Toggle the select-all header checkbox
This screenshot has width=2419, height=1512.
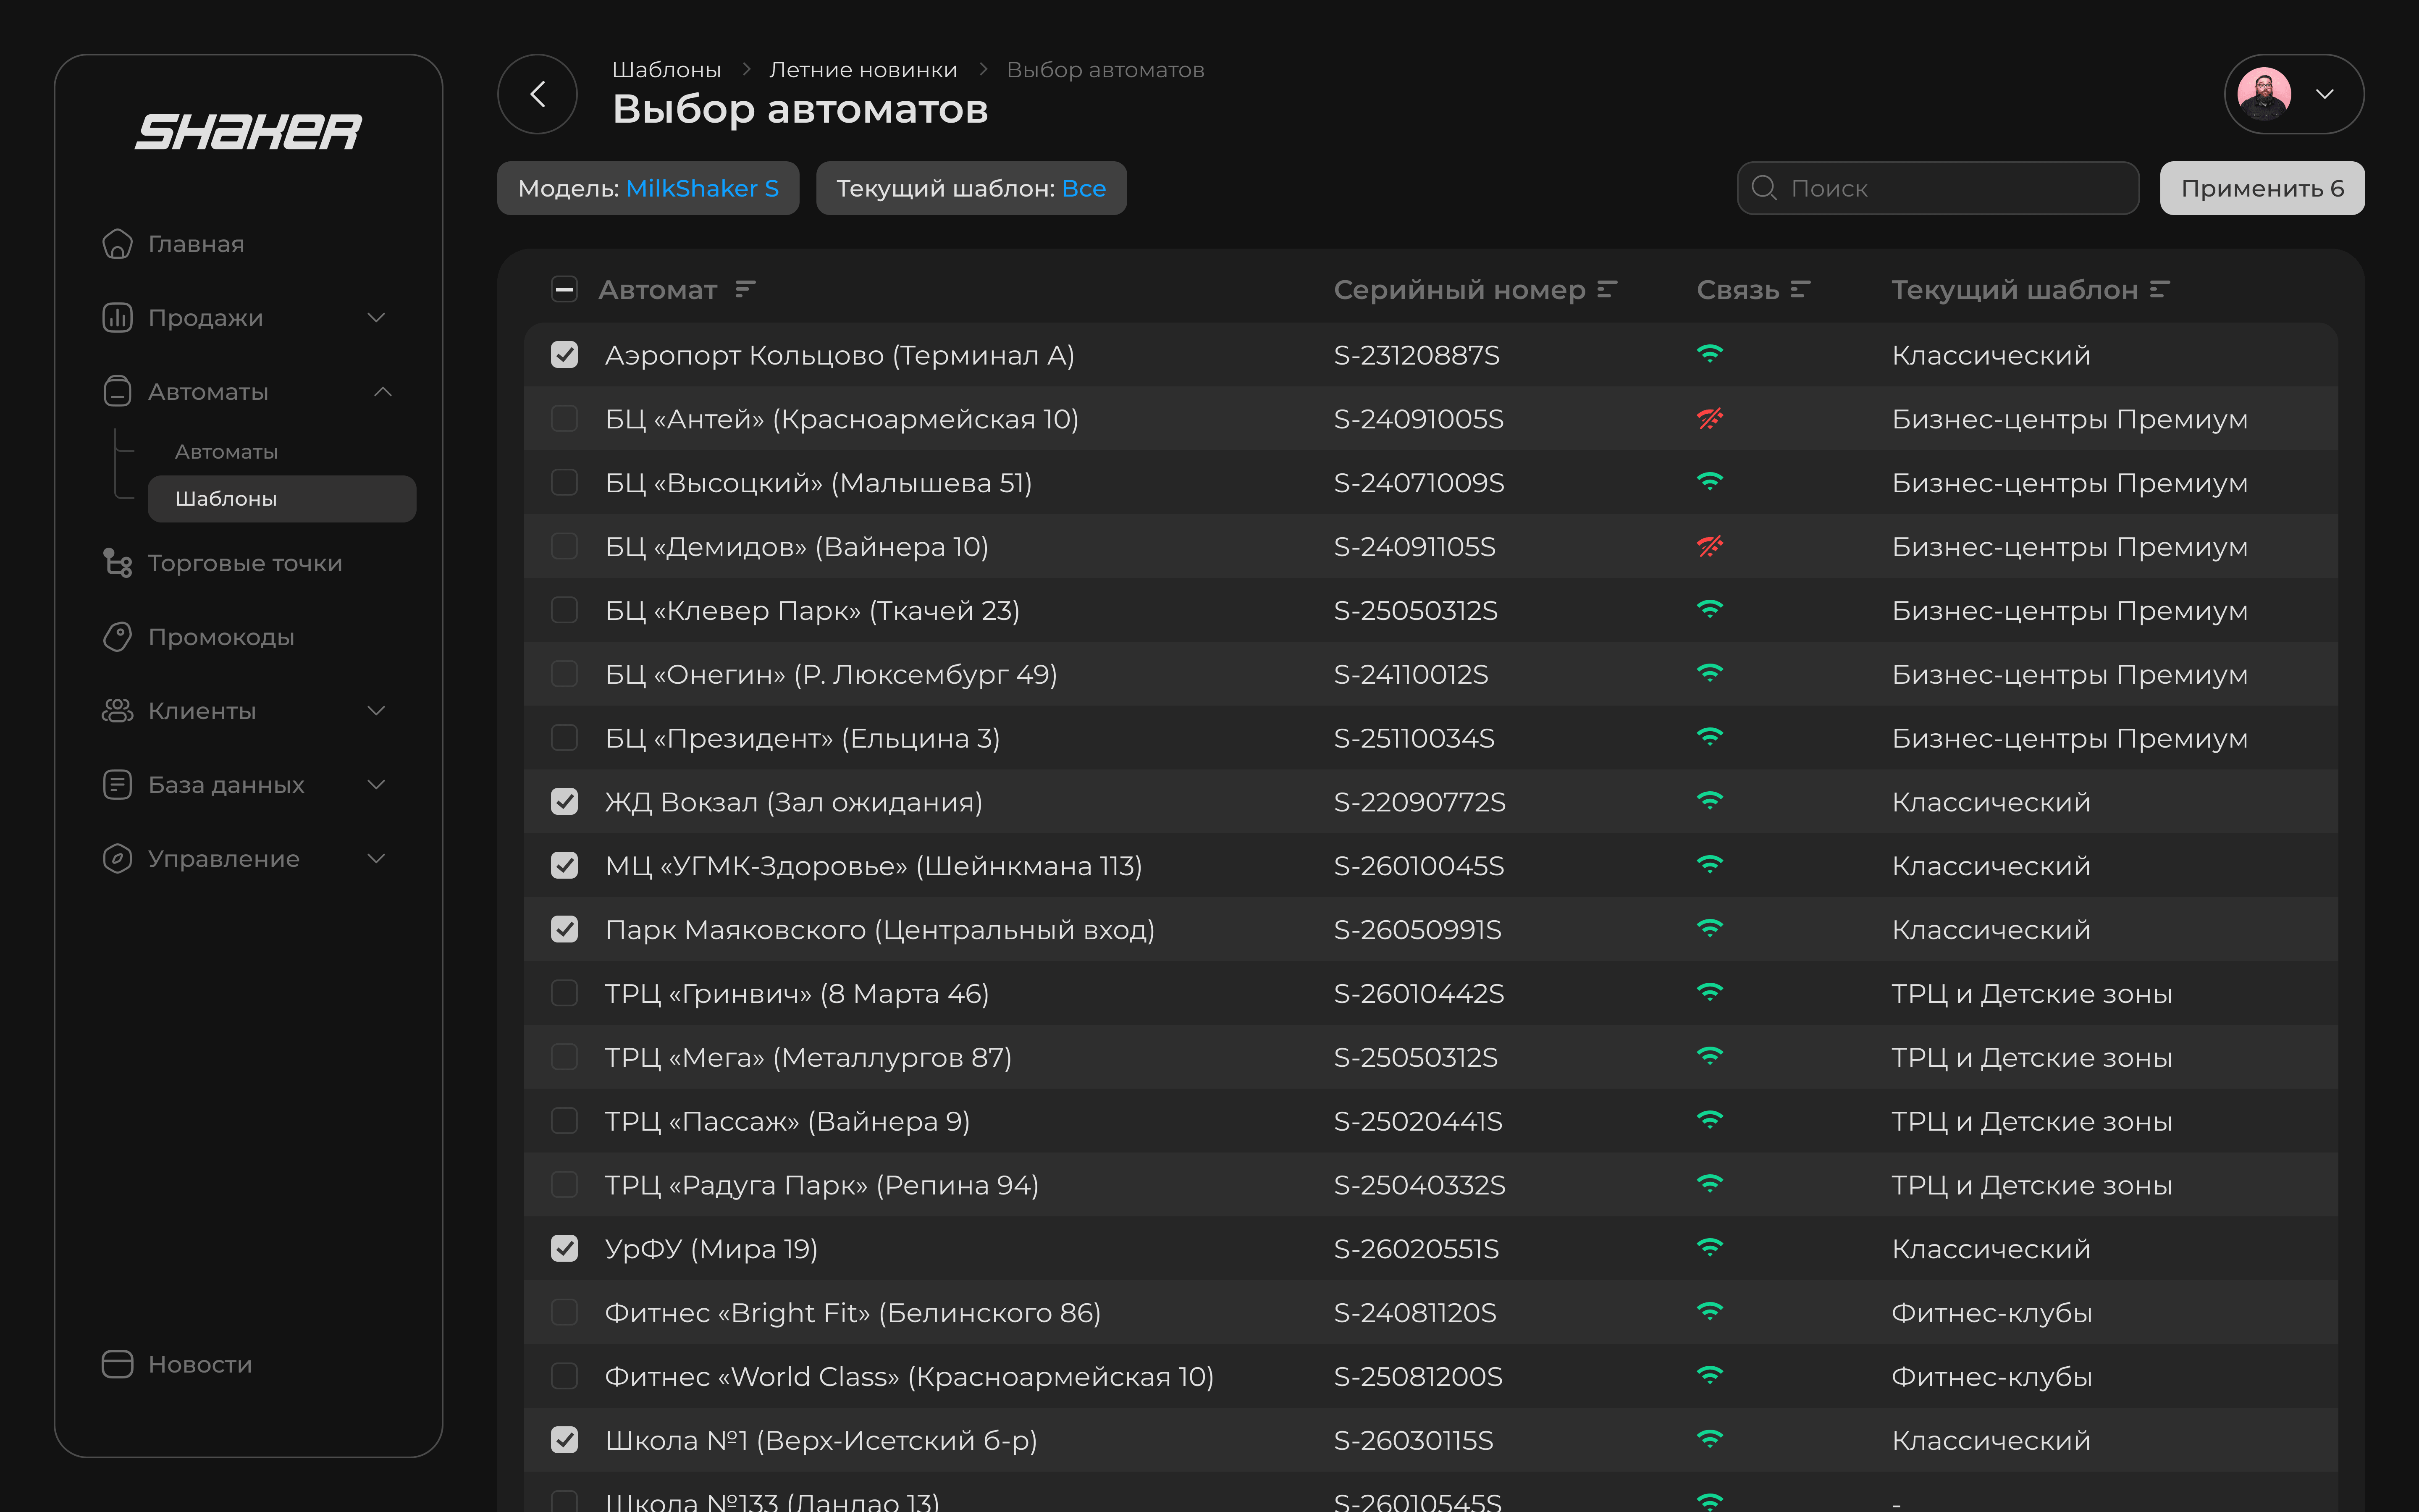click(565, 290)
